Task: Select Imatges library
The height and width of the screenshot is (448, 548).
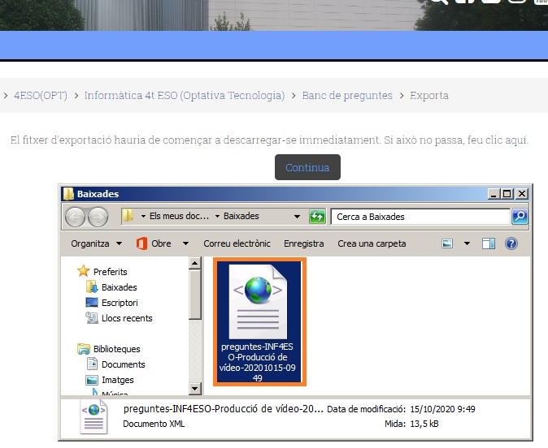Action: (110, 380)
